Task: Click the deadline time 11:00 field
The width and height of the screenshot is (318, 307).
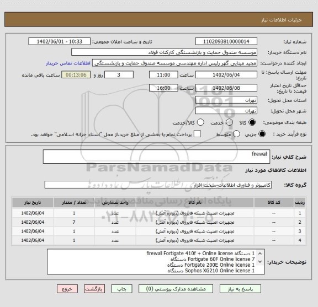Action: [x=163, y=75]
